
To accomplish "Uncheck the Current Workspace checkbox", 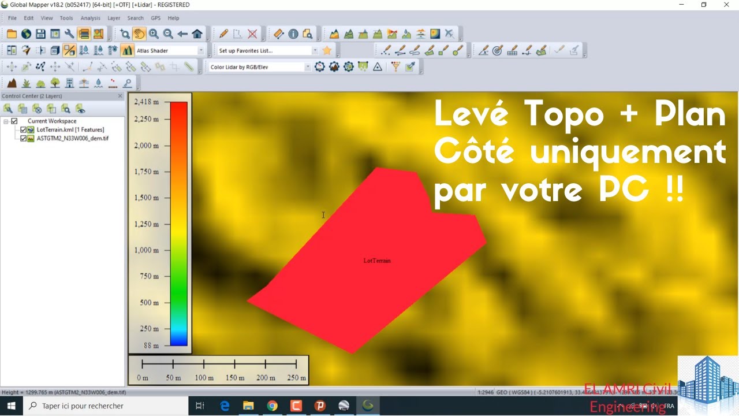I will (x=14, y=121).
